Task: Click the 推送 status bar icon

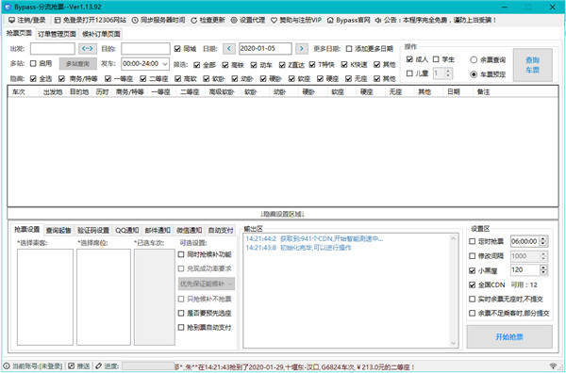Action: click(x=72, y=365)
